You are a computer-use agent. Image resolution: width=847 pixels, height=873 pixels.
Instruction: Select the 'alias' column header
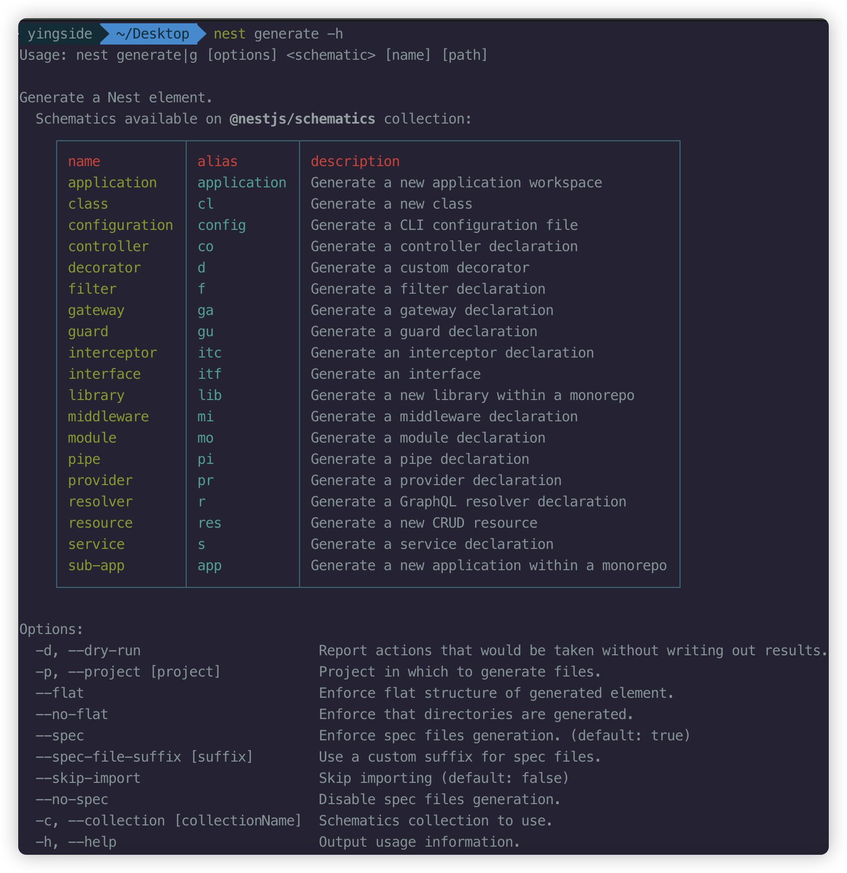click(218, 162)
